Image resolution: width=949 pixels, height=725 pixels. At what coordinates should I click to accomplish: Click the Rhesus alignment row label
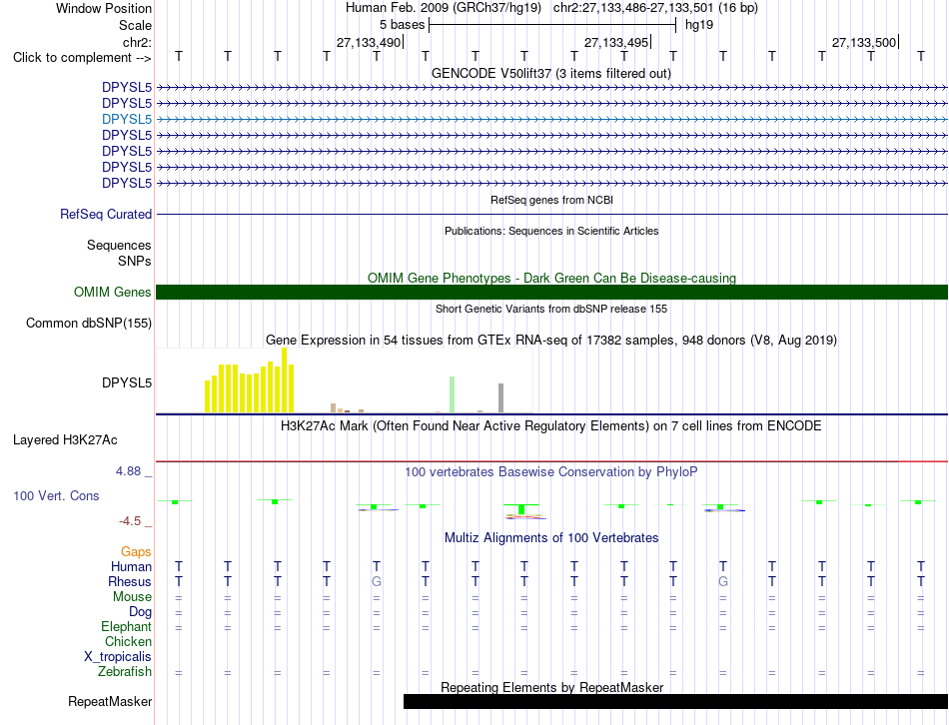[x=130, y=582]
